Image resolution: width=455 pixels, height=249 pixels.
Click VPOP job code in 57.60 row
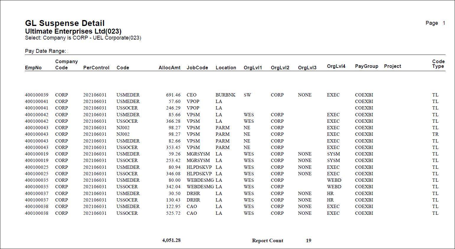coord(193,101)
